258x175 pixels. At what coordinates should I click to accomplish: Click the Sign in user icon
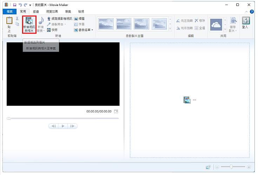coord(246,21)
